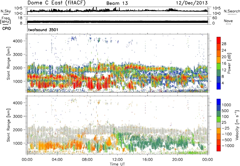Image resolution: width=240 pixels, height=166 pixels.
Task: Click the '16:00' time tick label
Action: (147, 160)
